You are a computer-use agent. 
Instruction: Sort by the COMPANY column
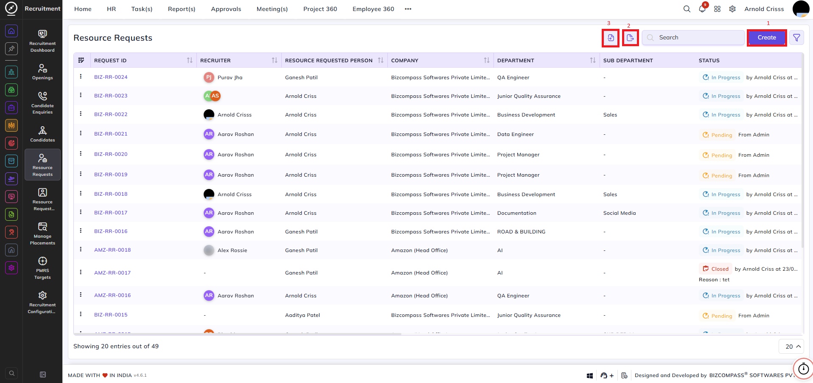[487, 60]
